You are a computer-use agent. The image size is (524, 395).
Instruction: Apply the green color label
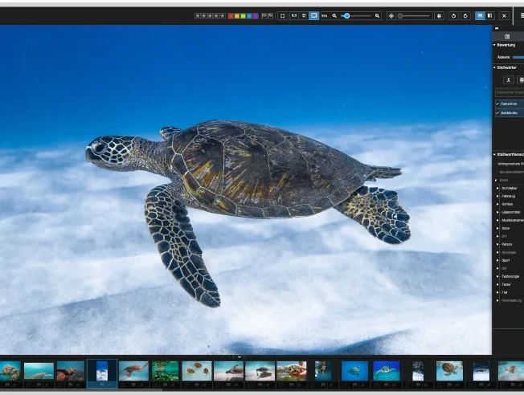click(243, 16)
